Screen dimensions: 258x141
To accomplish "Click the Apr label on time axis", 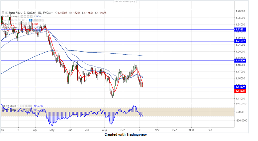I will 35,130.
